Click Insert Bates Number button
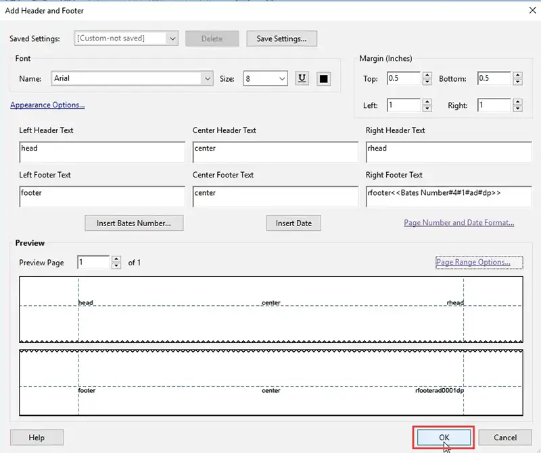The width and height of the screenshot is (541, 453). click(x=134, y=223)
